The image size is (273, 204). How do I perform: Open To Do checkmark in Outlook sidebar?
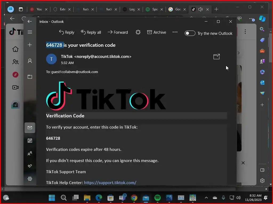pyautogui.click(x=30, y=166)
